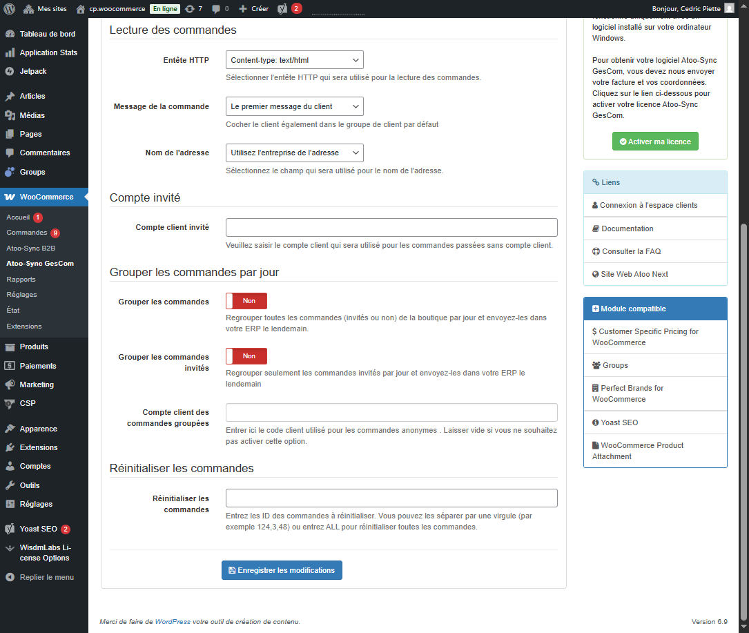Click the CSP sidebar icon

click(10, 403)
